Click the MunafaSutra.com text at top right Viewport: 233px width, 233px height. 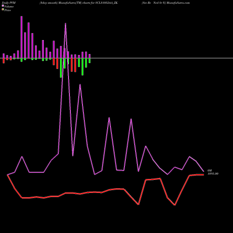(178, 3)
